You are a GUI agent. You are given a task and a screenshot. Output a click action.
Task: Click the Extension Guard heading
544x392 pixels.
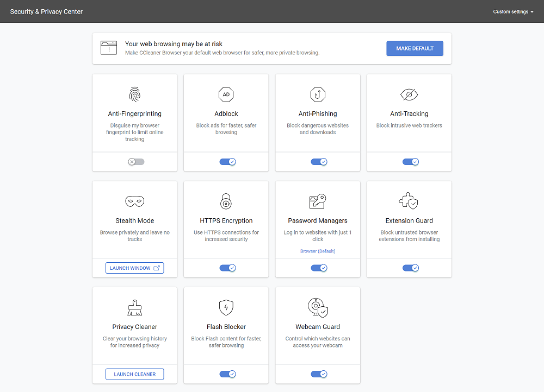pyautogui.click(x=409, y=220)
